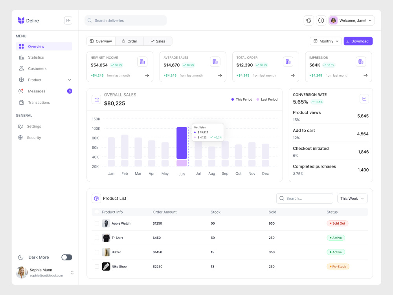Click the moon icon beside Dark More
This screenshot has width=393, height=295.
[x=21, y=257]
